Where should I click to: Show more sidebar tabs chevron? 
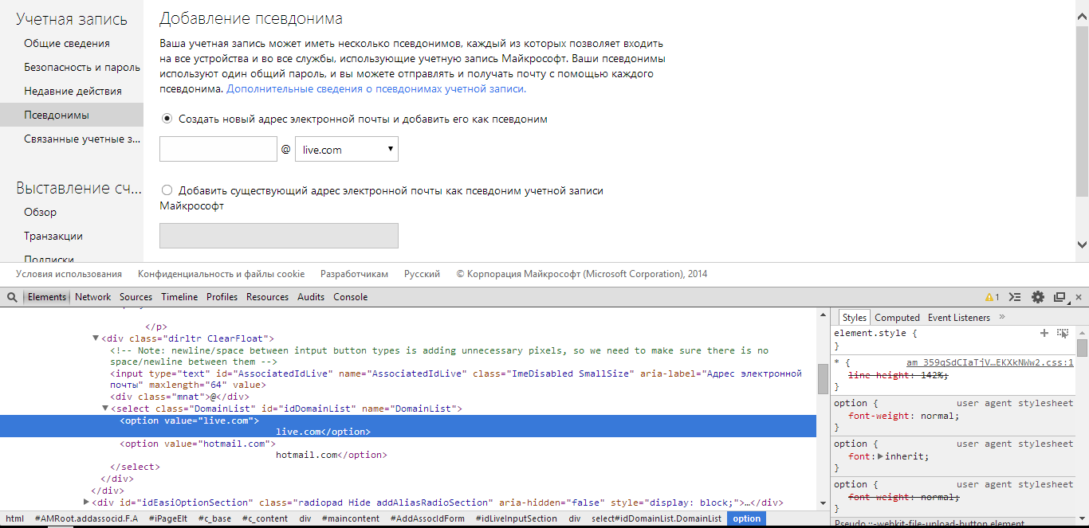click(x=1002, y=317)
